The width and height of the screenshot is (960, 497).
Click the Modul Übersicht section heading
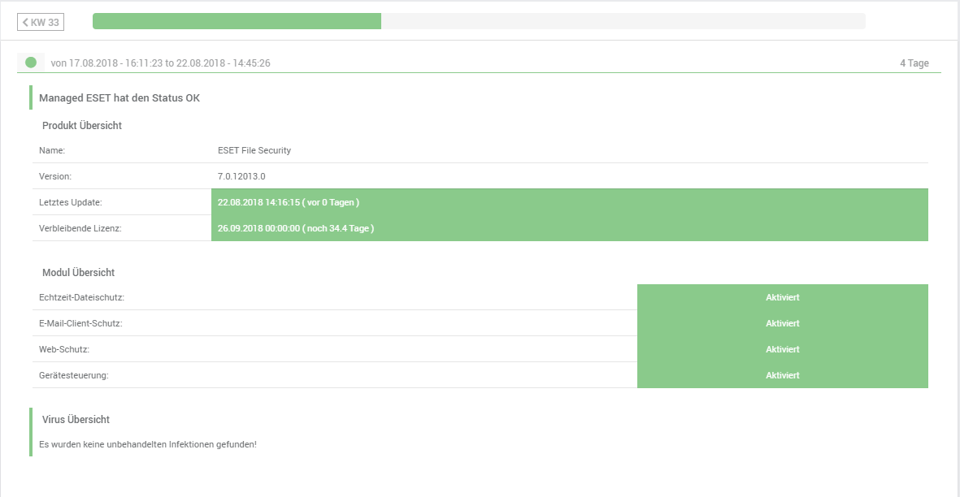(x=78, y=273)
